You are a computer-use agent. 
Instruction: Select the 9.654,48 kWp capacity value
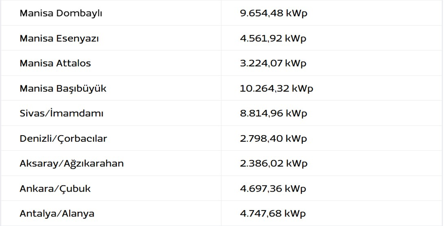[x=273, y=13]
